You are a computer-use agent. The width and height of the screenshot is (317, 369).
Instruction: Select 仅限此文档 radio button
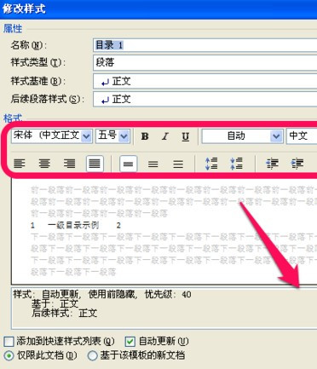9,355
